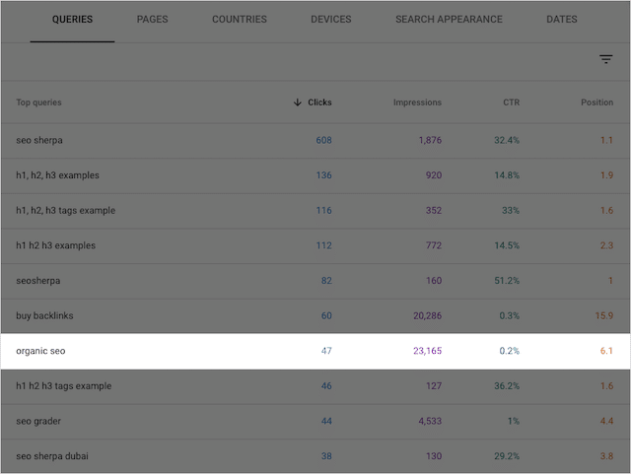Image resolution: width=631 pixels, height=474 pixels.
Task: Click the 14.8% CTR value
Action: 507,175
